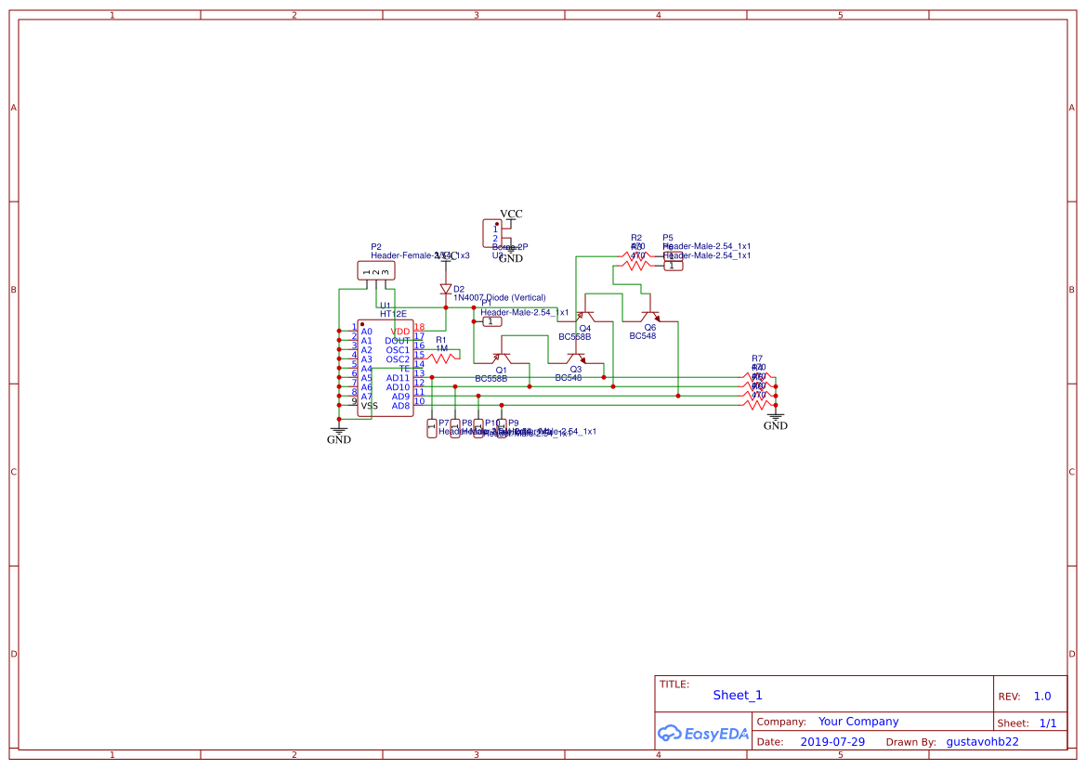This screenshot has height=769, width=1086.
Task: Select the AD8 pin label
Action: [401, 406]
